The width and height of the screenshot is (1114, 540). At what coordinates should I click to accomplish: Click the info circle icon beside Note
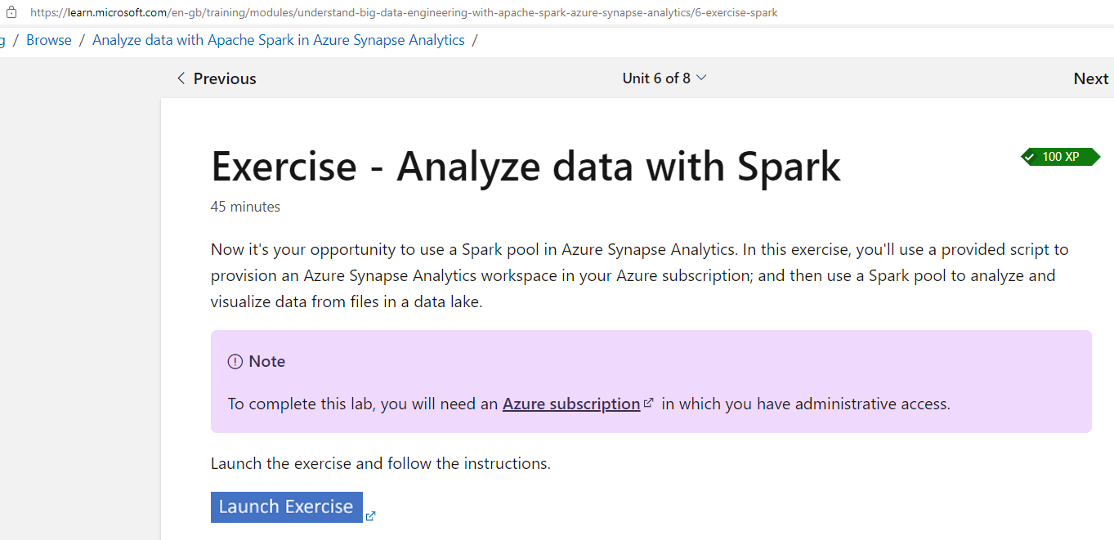235,361
